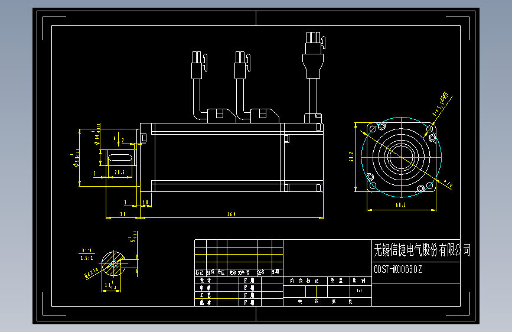
Task: Click the 更改文件号 column header
Action: pyautogui.click(x=239, y=272)
